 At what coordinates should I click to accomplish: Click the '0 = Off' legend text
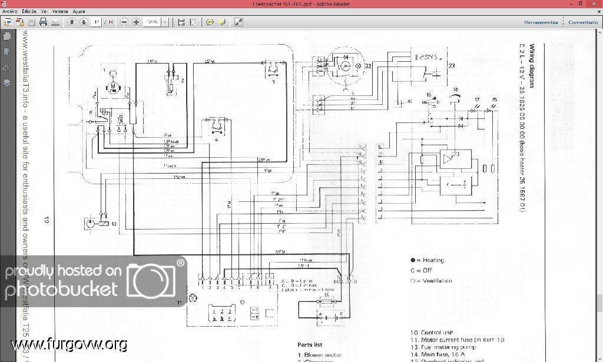[421, 270]
